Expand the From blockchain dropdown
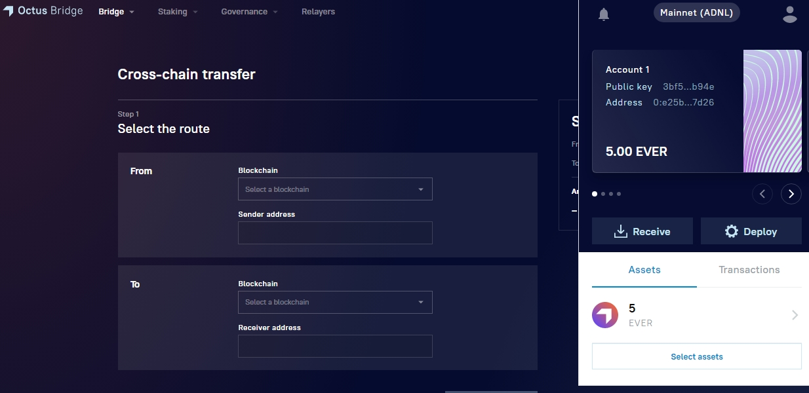 coord(335,189)
